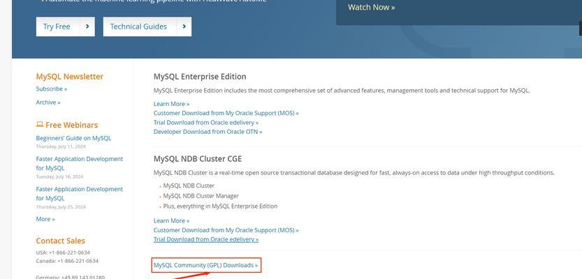Click the Tuesday, July 16, 2024 date
This screenshot has height=279, width=582.
pyautogui.click(x=59, y=176)
